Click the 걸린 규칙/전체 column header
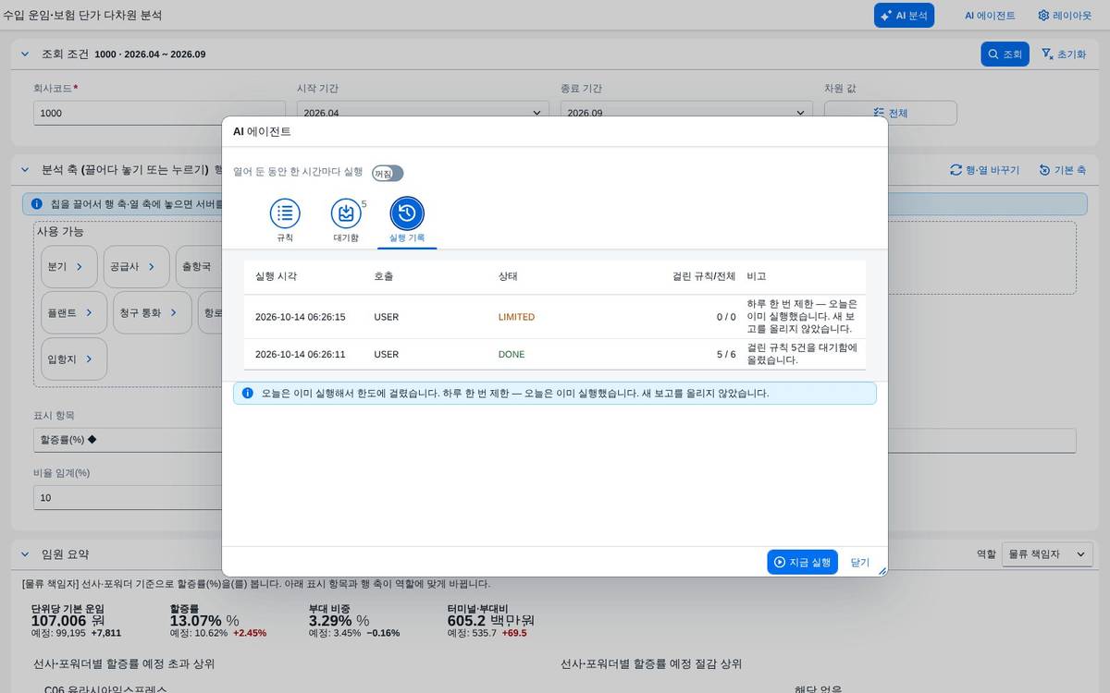Image resolution: width=1110 pixels, height=693 pixels. click(704, 276)
